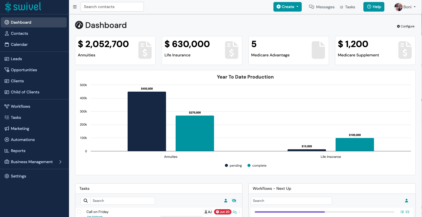Toggle the Tasks panel user filter
The width and height of the screenshot is (422, 217).
tap(226, 201)
